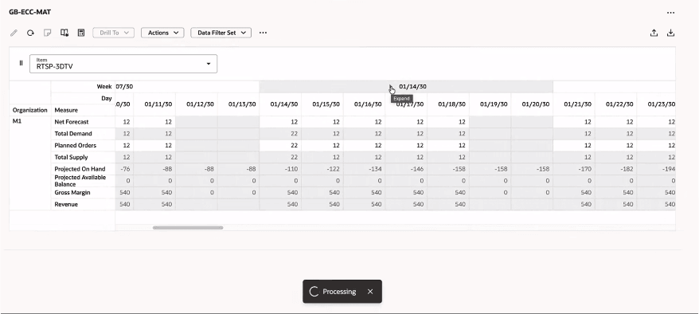
Task: Click the Projected On Hand -182 cell
Action: pyautogui.click(x=615, y=169)
